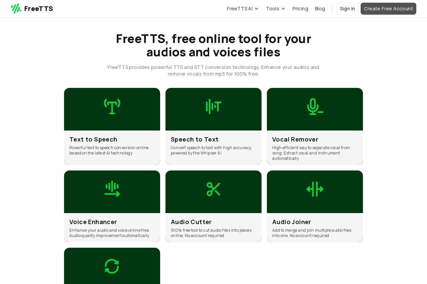Screen dimensions: 427x284
Task: Click 'Powerful text to speech conversion online' description
Action: [109, 150]
